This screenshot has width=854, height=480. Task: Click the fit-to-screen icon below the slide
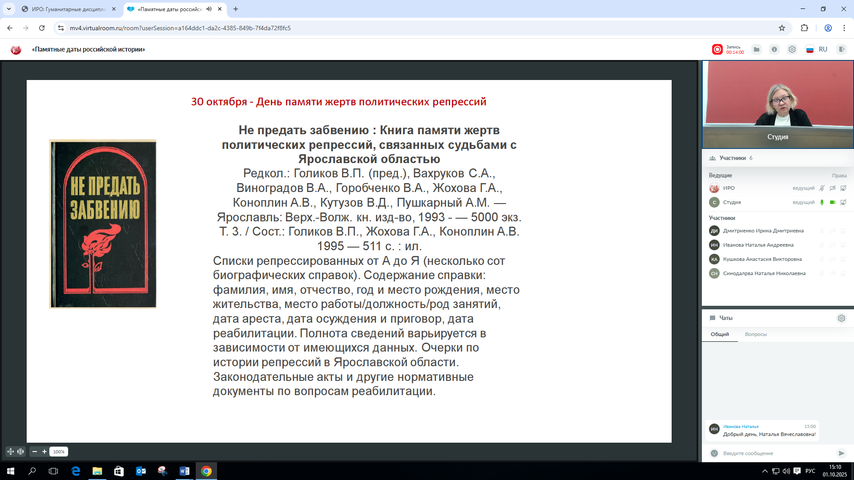pos(11,452)
